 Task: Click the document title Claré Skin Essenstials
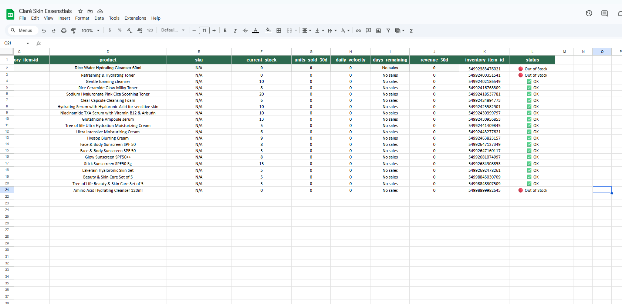tap(45, 11)
